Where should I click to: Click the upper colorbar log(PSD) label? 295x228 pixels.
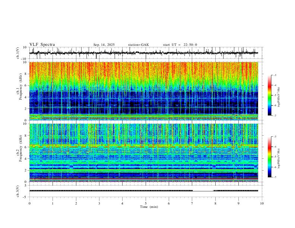(x=279, y=97)
